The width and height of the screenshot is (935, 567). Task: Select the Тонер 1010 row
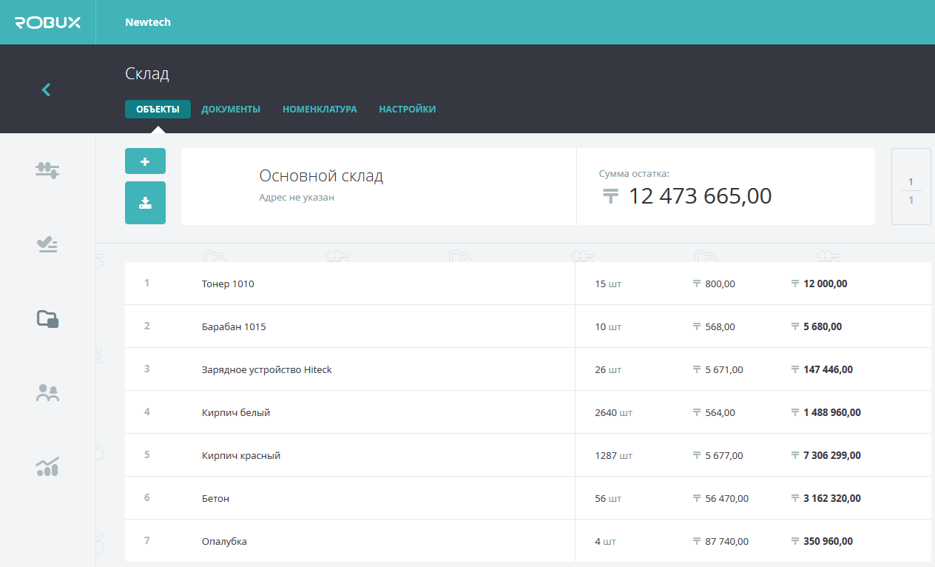coord(228,283)
